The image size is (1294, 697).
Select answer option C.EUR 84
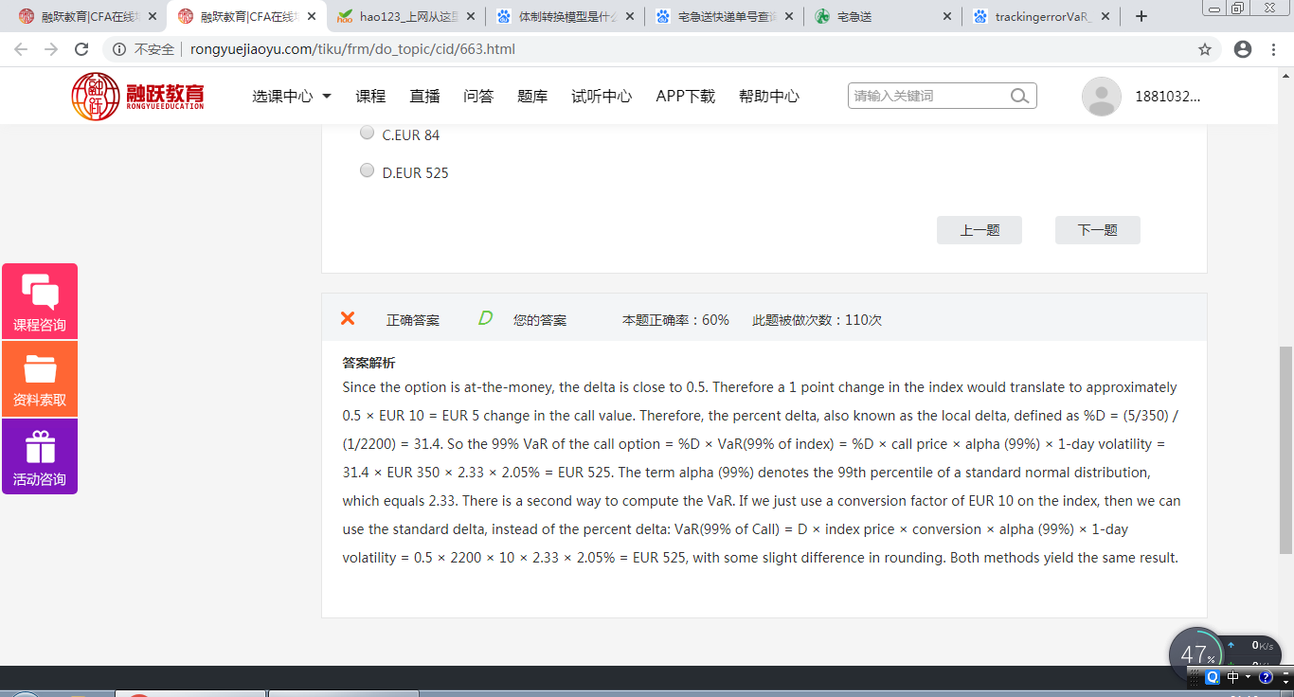(x=368, y=133)
